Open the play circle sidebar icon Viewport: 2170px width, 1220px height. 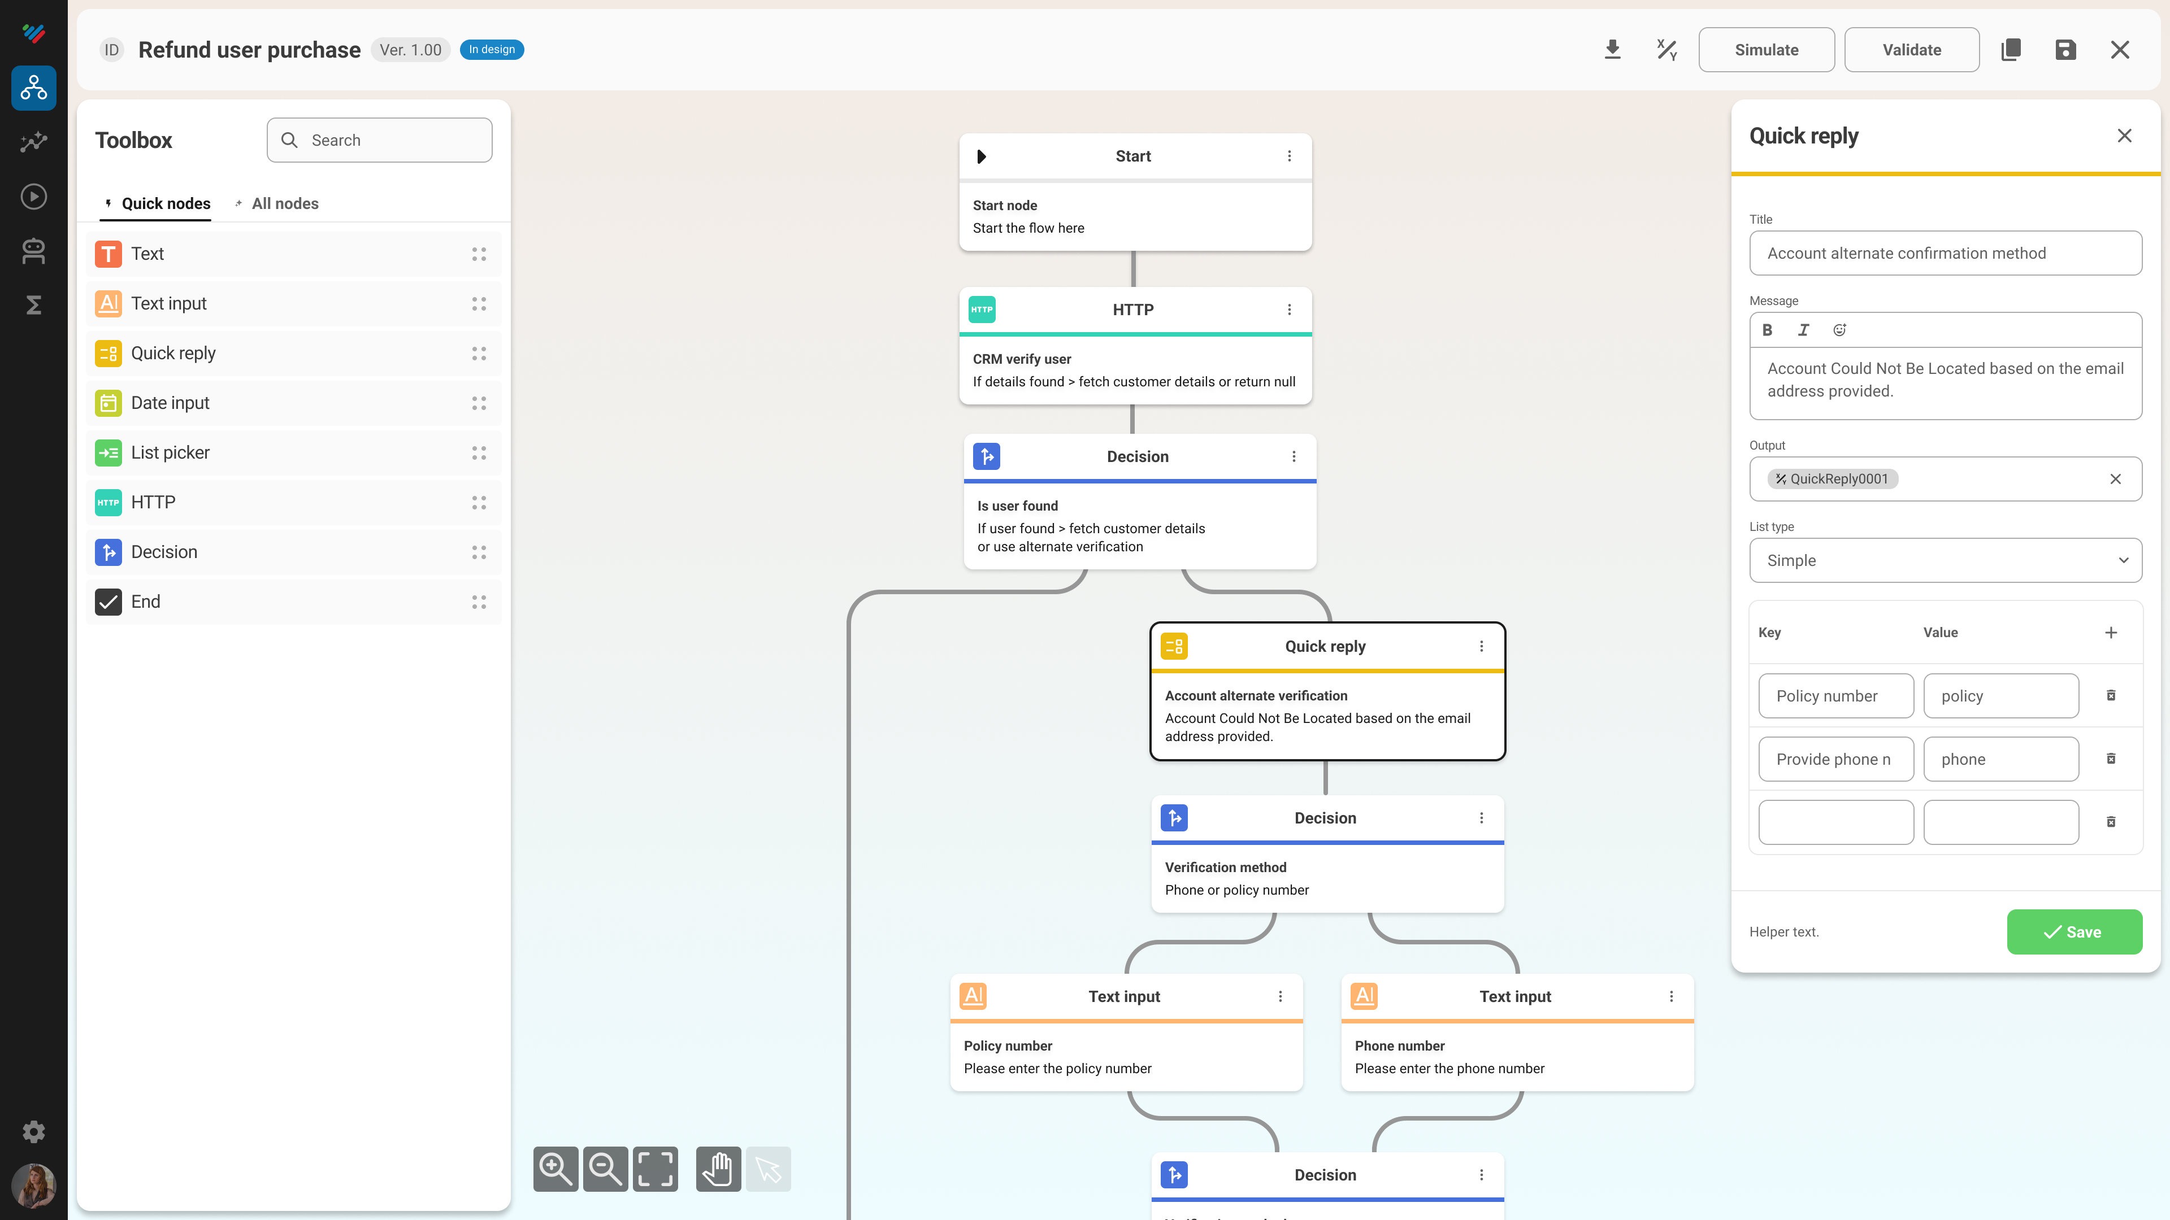(x=34, y=196)
